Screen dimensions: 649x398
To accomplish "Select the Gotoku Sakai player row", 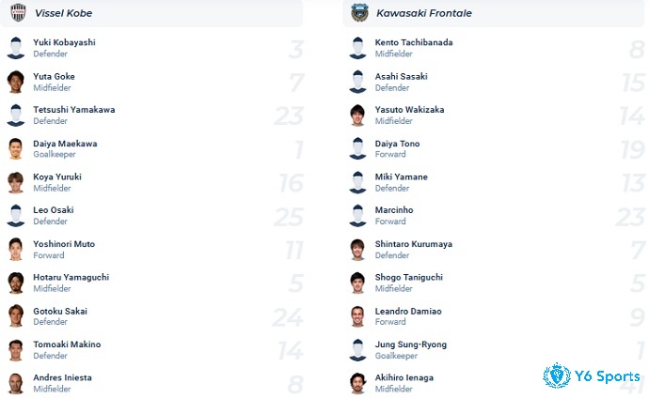I will click(x=153, y=316).
